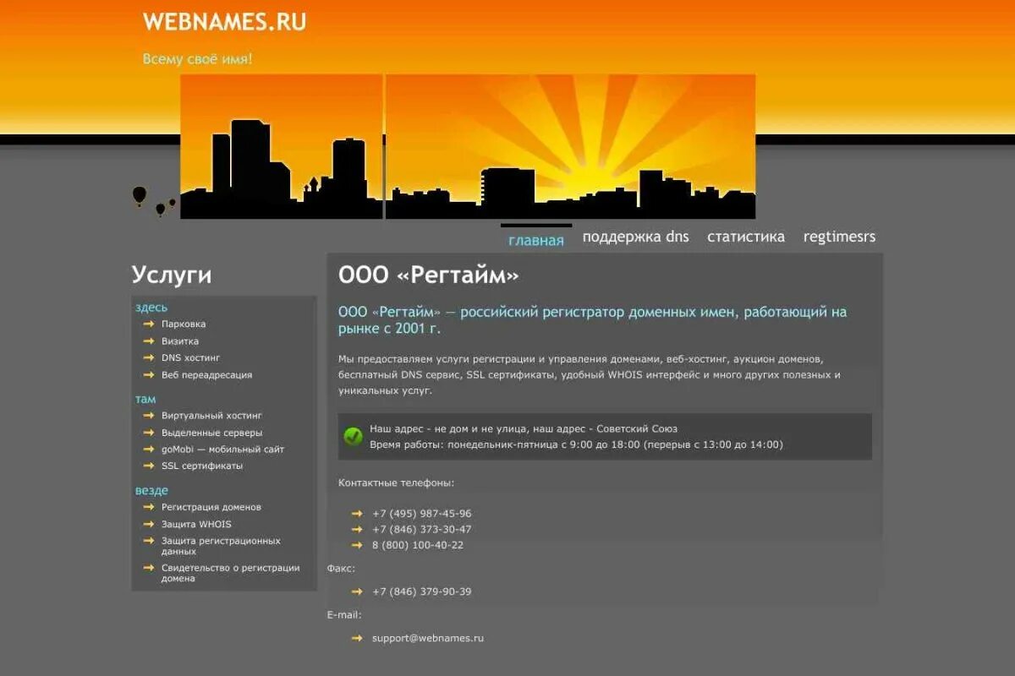Click the support@webnames.ru email address
Image resolution: width=1015 pixels, height=676 pixels.
(428, 639)
